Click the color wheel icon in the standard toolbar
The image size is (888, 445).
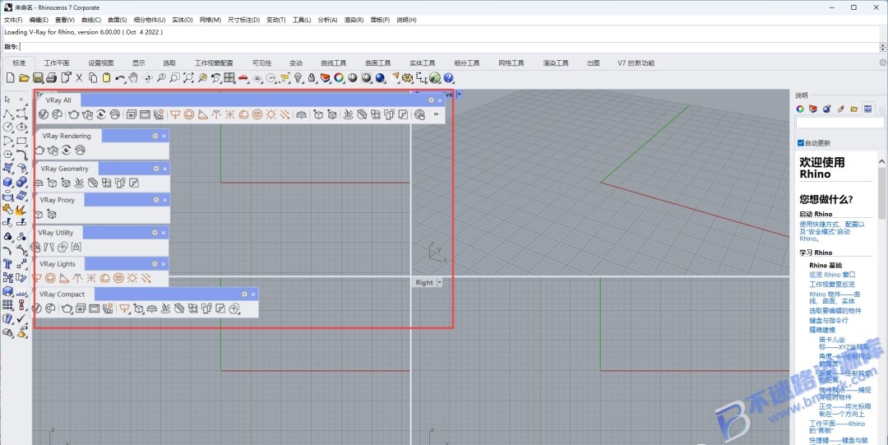tap(339, 77)
